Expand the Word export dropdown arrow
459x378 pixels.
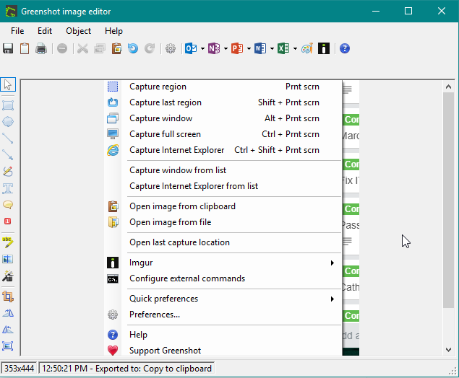(272, 49)
